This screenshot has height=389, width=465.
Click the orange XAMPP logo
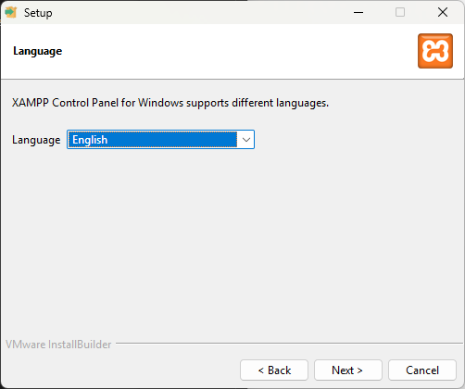435,51
